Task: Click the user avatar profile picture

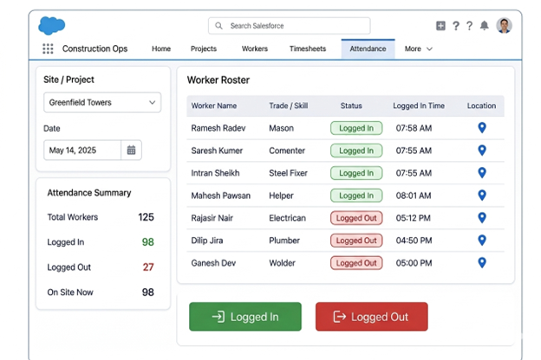Action: pos(504,25)
